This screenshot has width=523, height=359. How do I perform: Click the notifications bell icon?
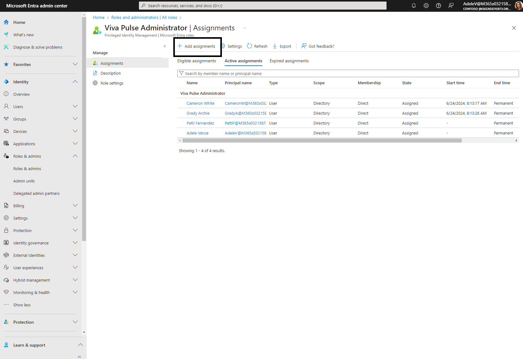413,6
